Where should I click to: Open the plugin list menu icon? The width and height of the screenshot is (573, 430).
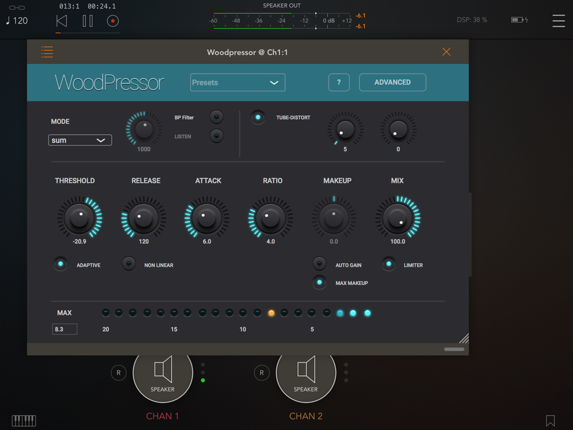(47, 52)
